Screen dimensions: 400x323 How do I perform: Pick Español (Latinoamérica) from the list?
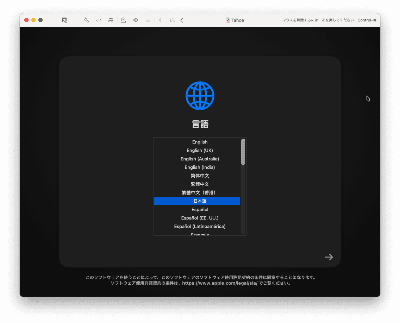click(x=200, y=226)
